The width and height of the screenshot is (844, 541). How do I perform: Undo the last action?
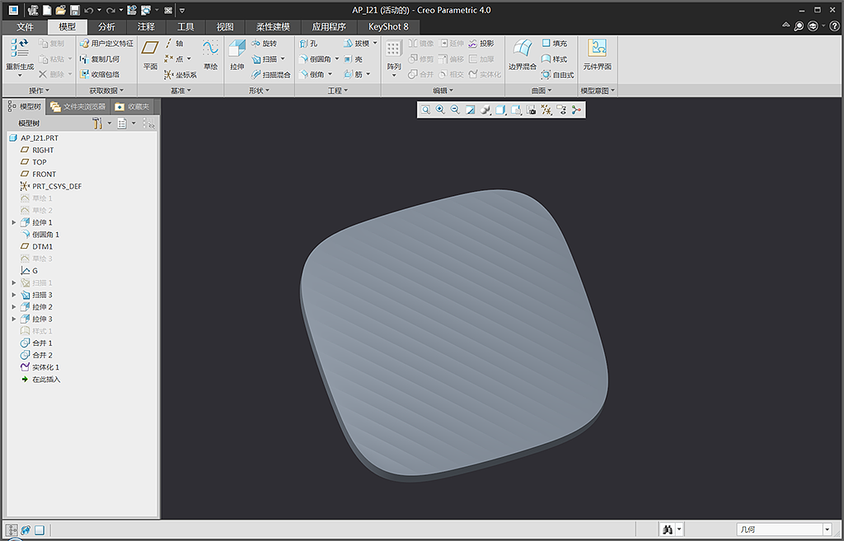point(89,10)
